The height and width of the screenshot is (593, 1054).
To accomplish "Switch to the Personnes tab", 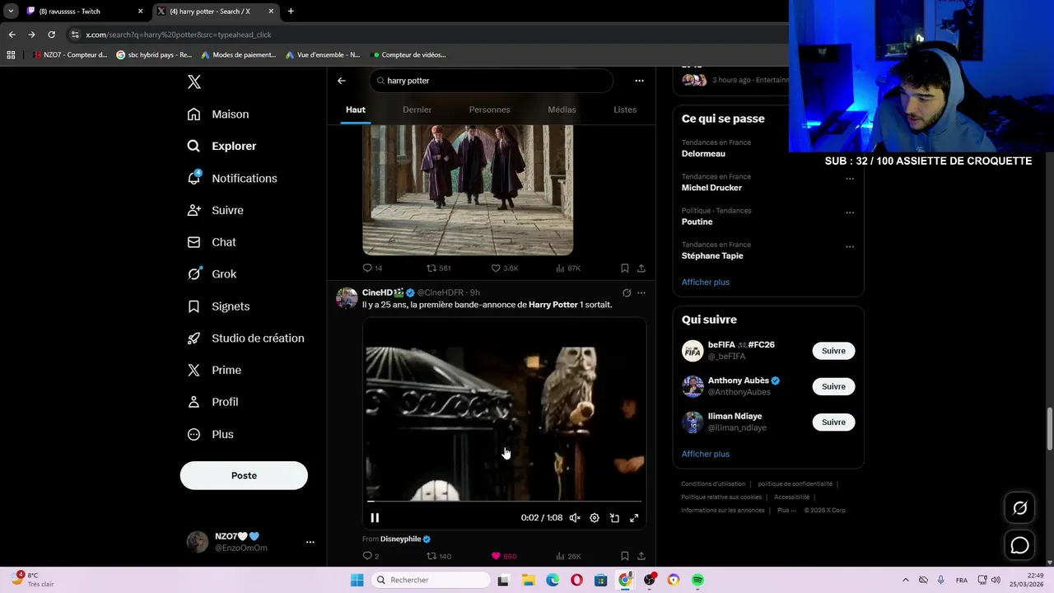I will (489, 110).
